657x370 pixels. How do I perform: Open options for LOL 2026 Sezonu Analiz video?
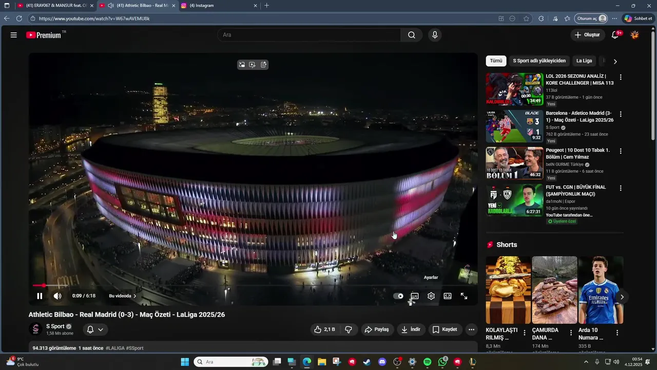(621, 77)
